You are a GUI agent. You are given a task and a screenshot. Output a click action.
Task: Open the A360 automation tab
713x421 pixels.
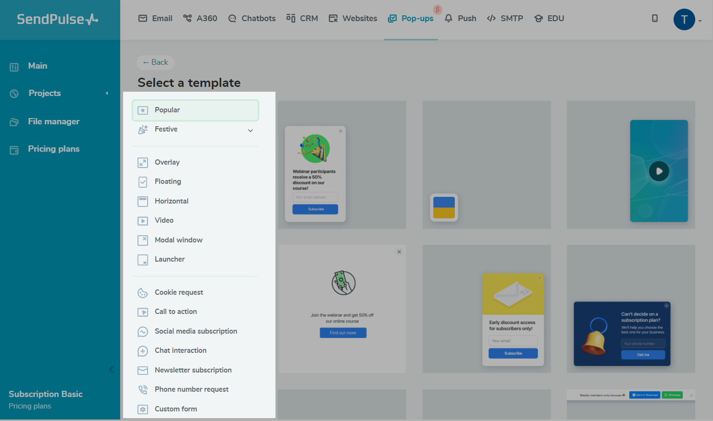(x=200, y=18)
